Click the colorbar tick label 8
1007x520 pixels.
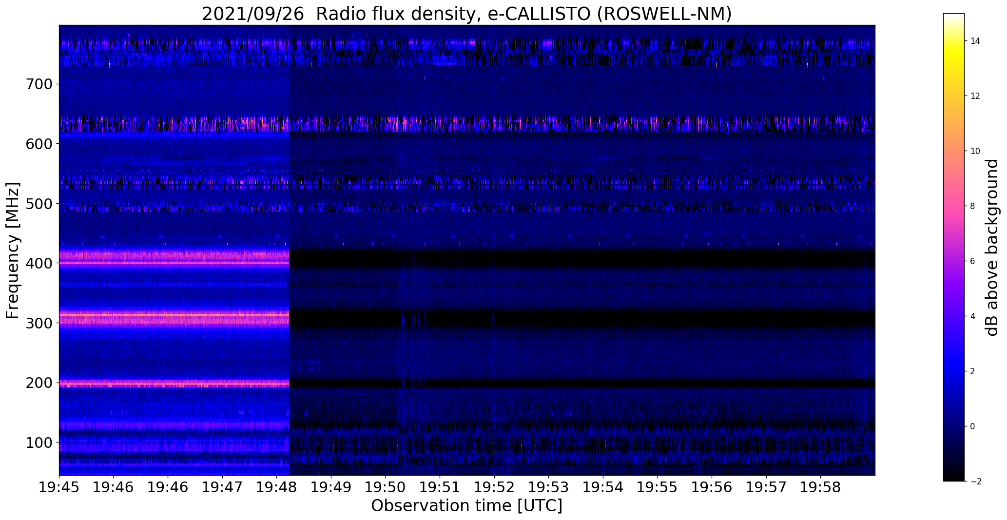tap(972, 206)
